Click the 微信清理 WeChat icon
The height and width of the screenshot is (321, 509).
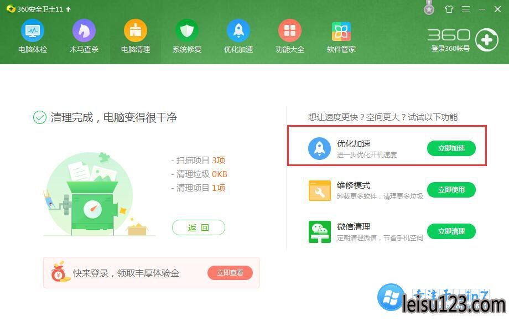319,232
